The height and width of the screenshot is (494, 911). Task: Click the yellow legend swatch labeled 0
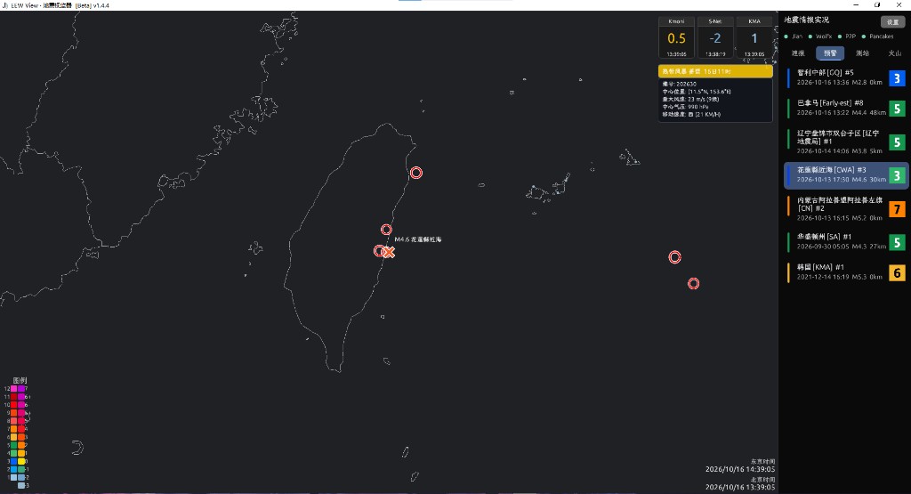click(x=21, y=461)
